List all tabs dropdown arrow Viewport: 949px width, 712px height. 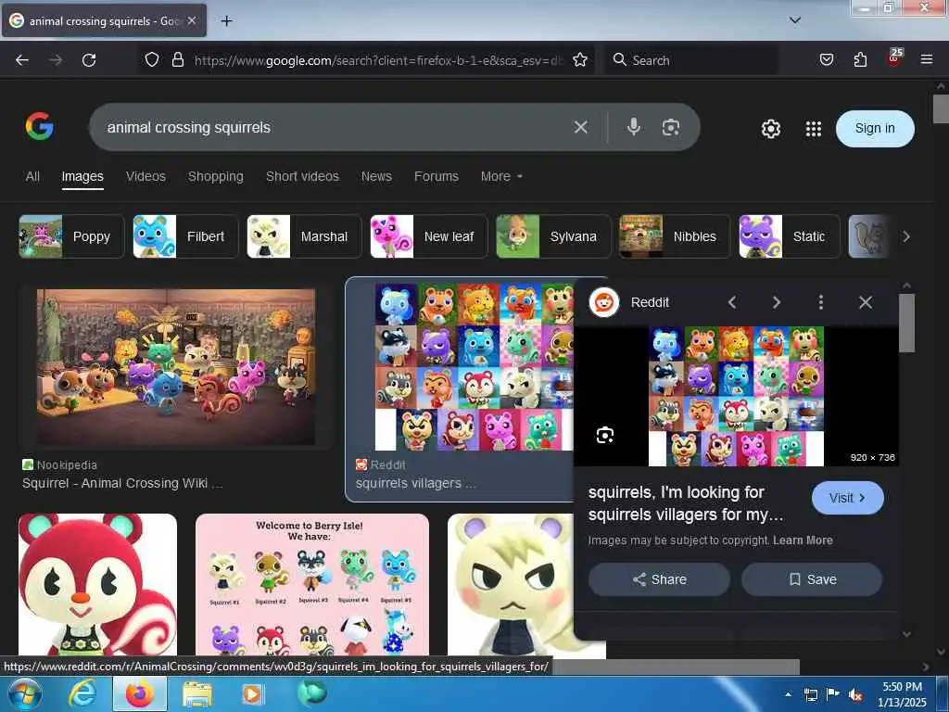[x=795, y=20]
